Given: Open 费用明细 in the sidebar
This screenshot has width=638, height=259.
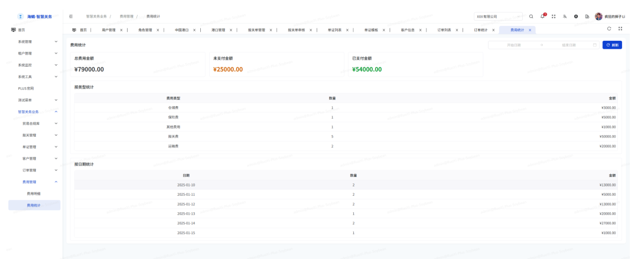Looking at the screenshot, I should (x=35, y=194).
